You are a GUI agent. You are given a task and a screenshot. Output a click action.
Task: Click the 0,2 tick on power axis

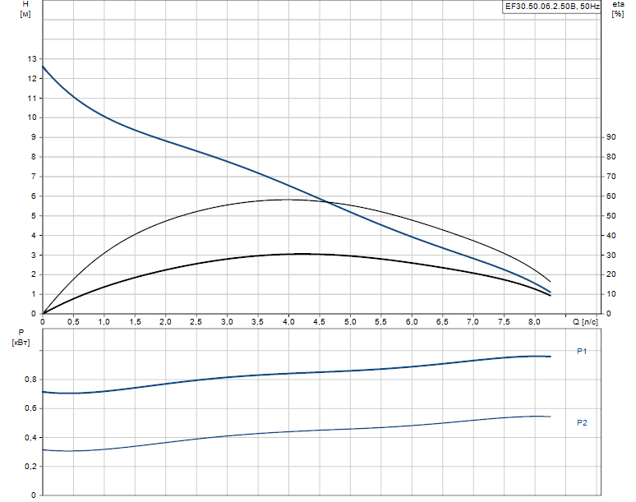click(x=30, y=467)
